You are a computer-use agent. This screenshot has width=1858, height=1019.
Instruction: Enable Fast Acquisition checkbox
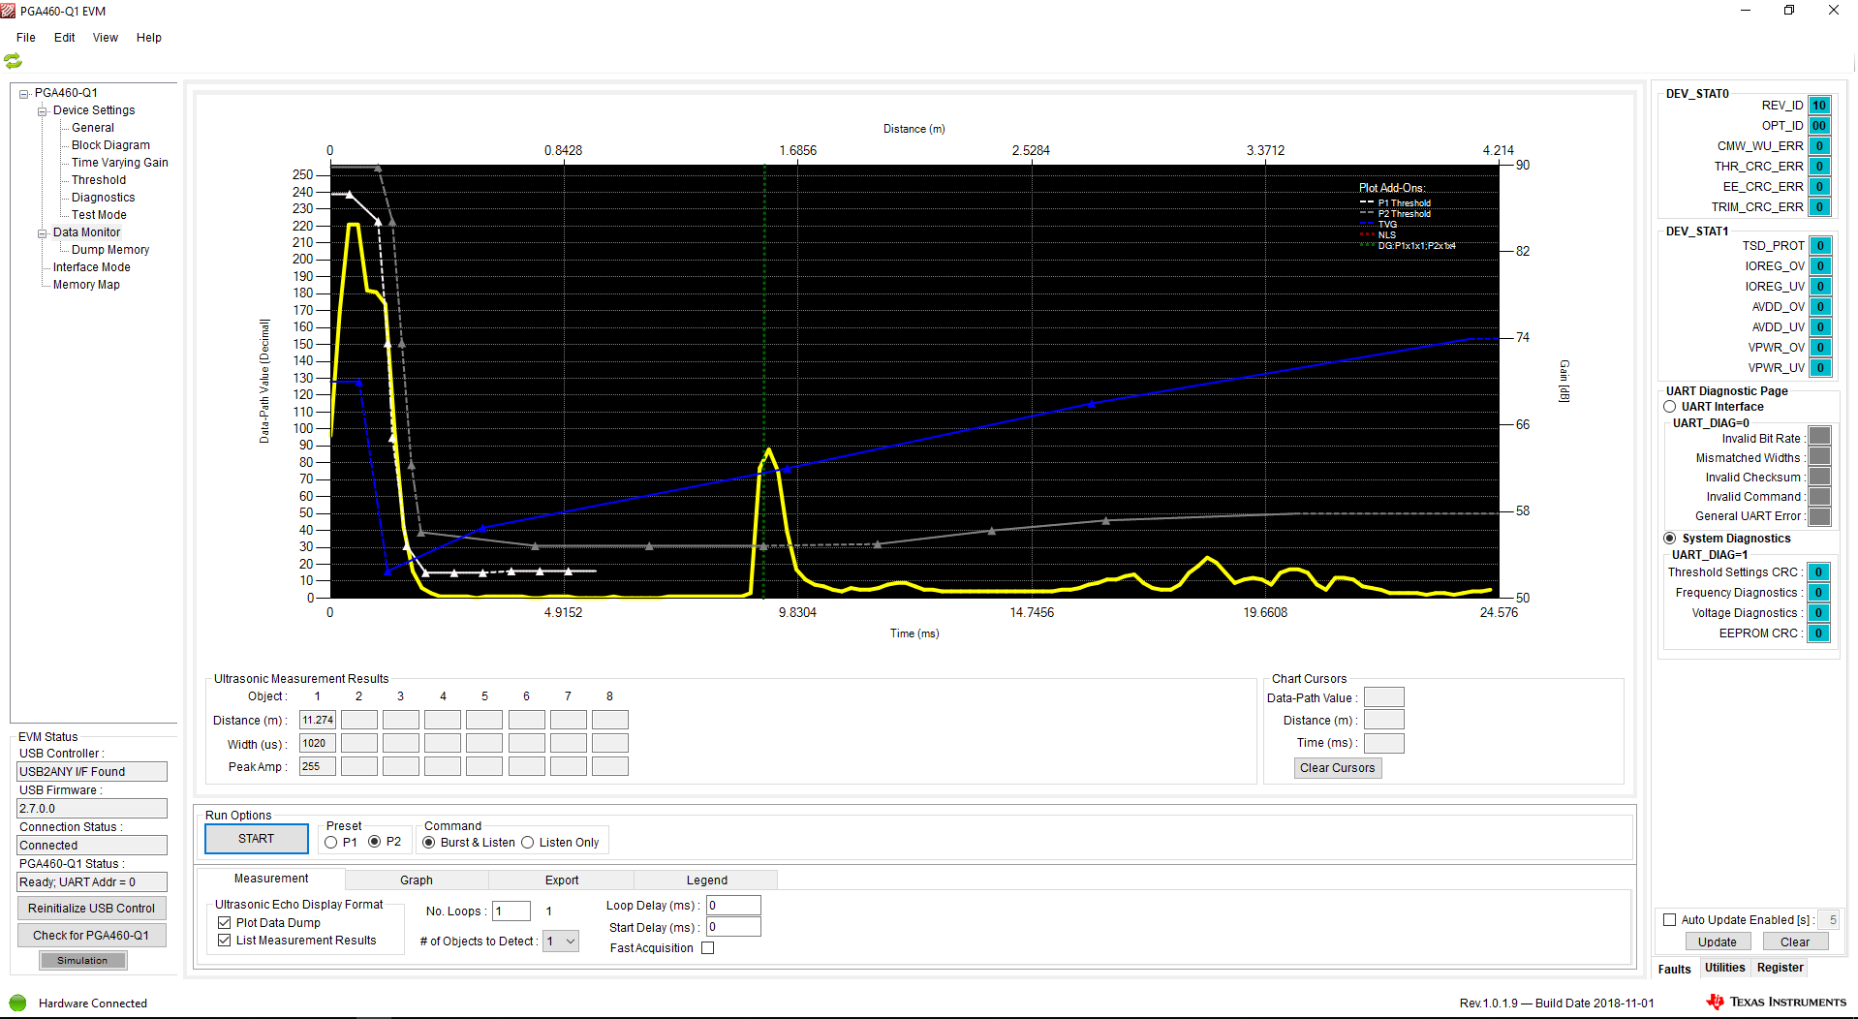tap(707, 948)
